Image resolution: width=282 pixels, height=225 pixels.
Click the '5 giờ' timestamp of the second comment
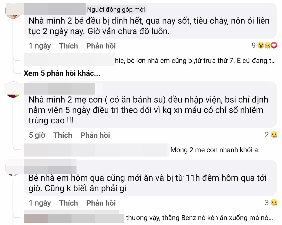pos(37,135)
